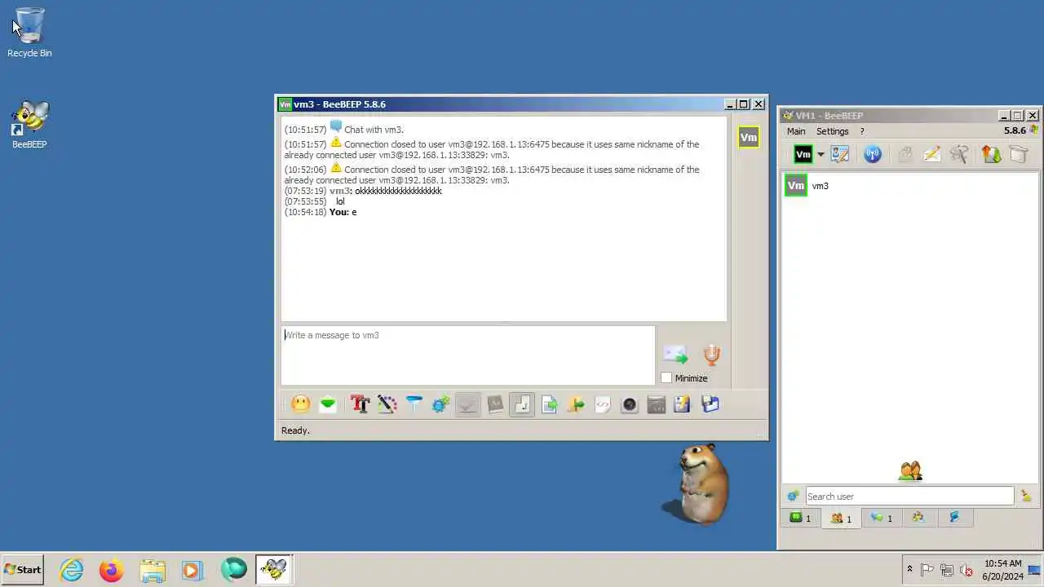
Task: Open the emoticons smiley picker
Action: (301, 404)
